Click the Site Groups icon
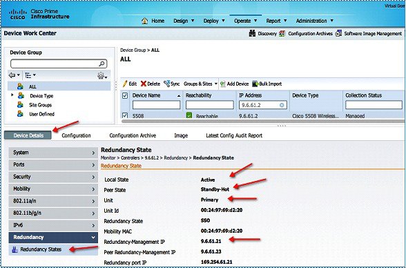This screenshot has width=406, height=268. [20, 104]
